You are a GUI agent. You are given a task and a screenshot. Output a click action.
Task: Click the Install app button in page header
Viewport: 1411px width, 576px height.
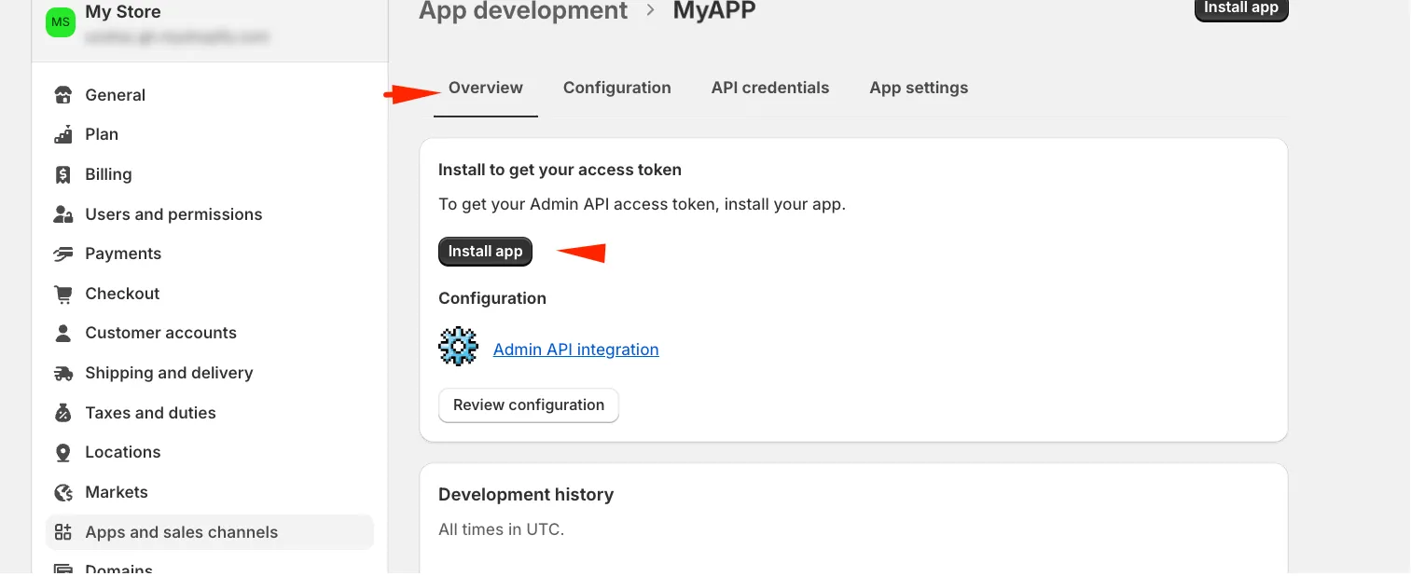tap(1241, 8)
